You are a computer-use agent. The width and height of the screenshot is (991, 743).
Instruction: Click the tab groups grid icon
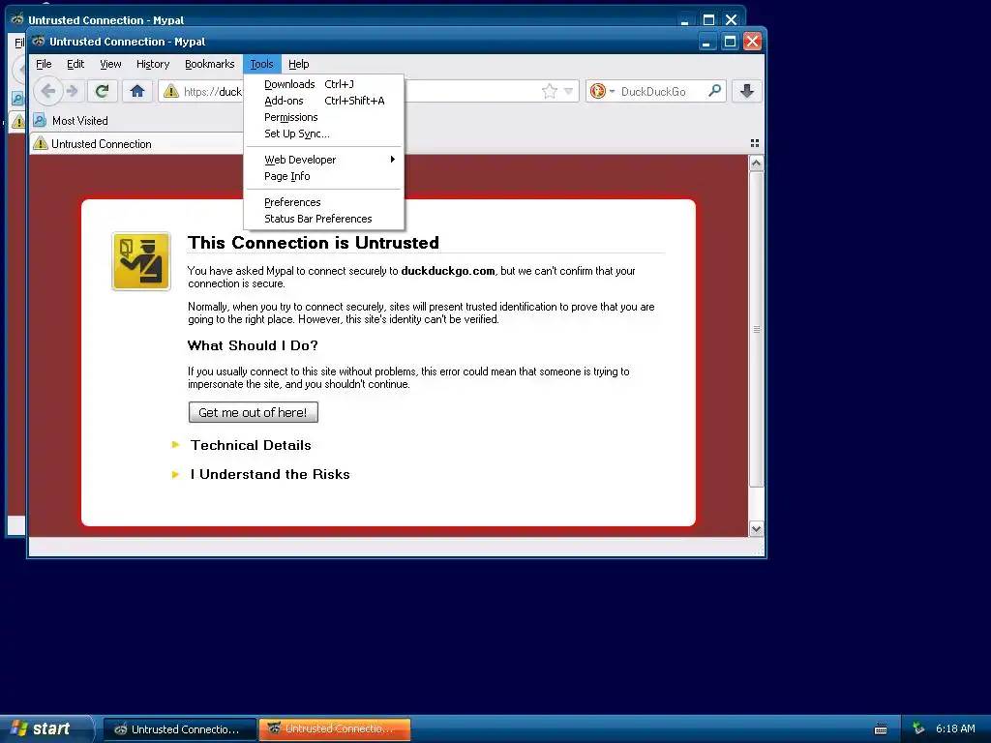(x=755, y=143)
